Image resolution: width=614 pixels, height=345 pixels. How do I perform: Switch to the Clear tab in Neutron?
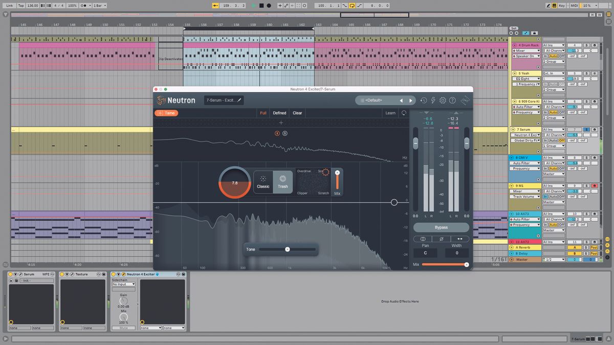297,112
